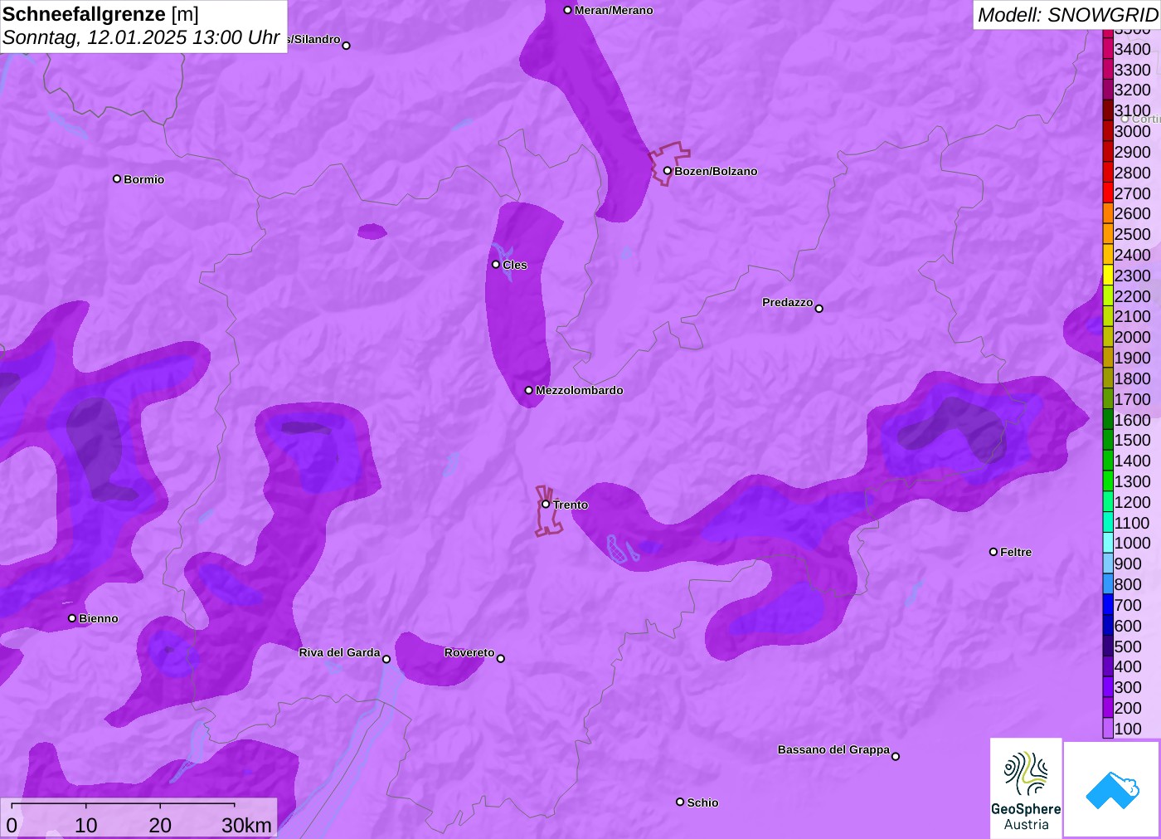The height and width of the screenshot is (839, 1161).
Task: Click the Trento label text
Action: pyautogui.click(x=571, y=505)
